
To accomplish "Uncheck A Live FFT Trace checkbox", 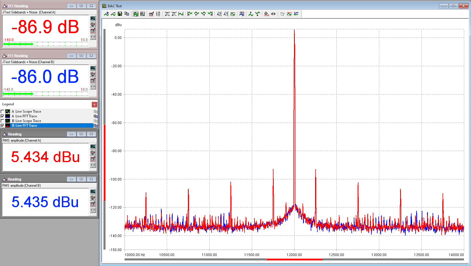I will (x=3, y=116).
